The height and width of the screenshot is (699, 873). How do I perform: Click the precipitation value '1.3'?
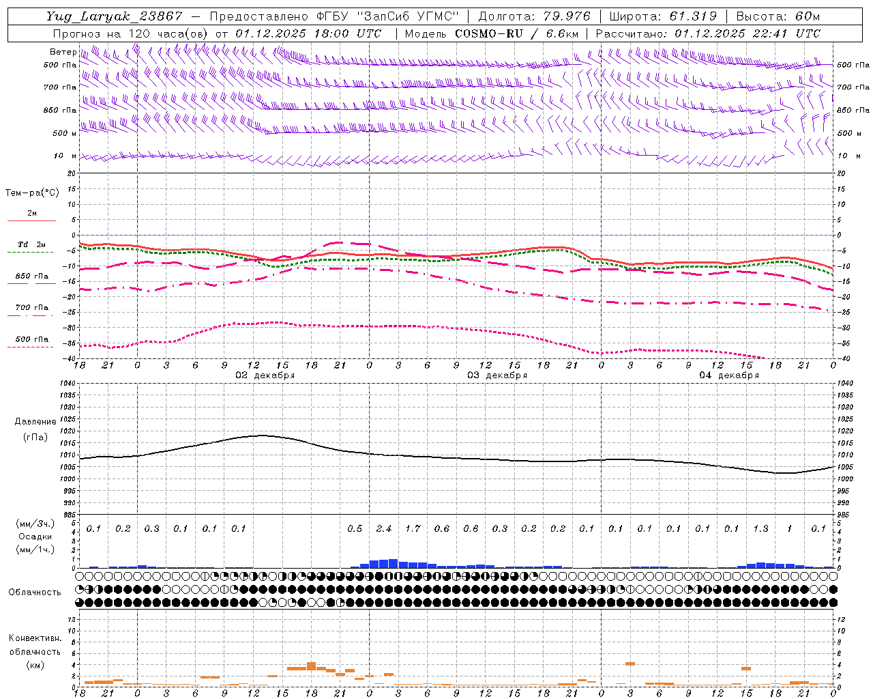760,528
